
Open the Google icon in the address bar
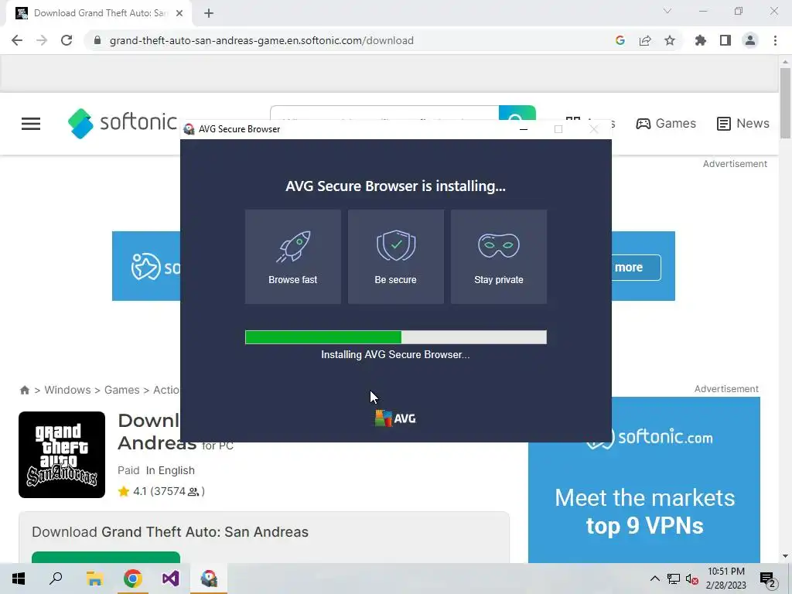(620, 40)
